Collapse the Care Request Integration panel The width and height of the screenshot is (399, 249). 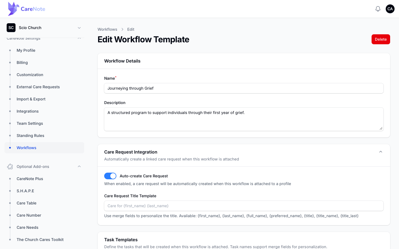[381, 152]
